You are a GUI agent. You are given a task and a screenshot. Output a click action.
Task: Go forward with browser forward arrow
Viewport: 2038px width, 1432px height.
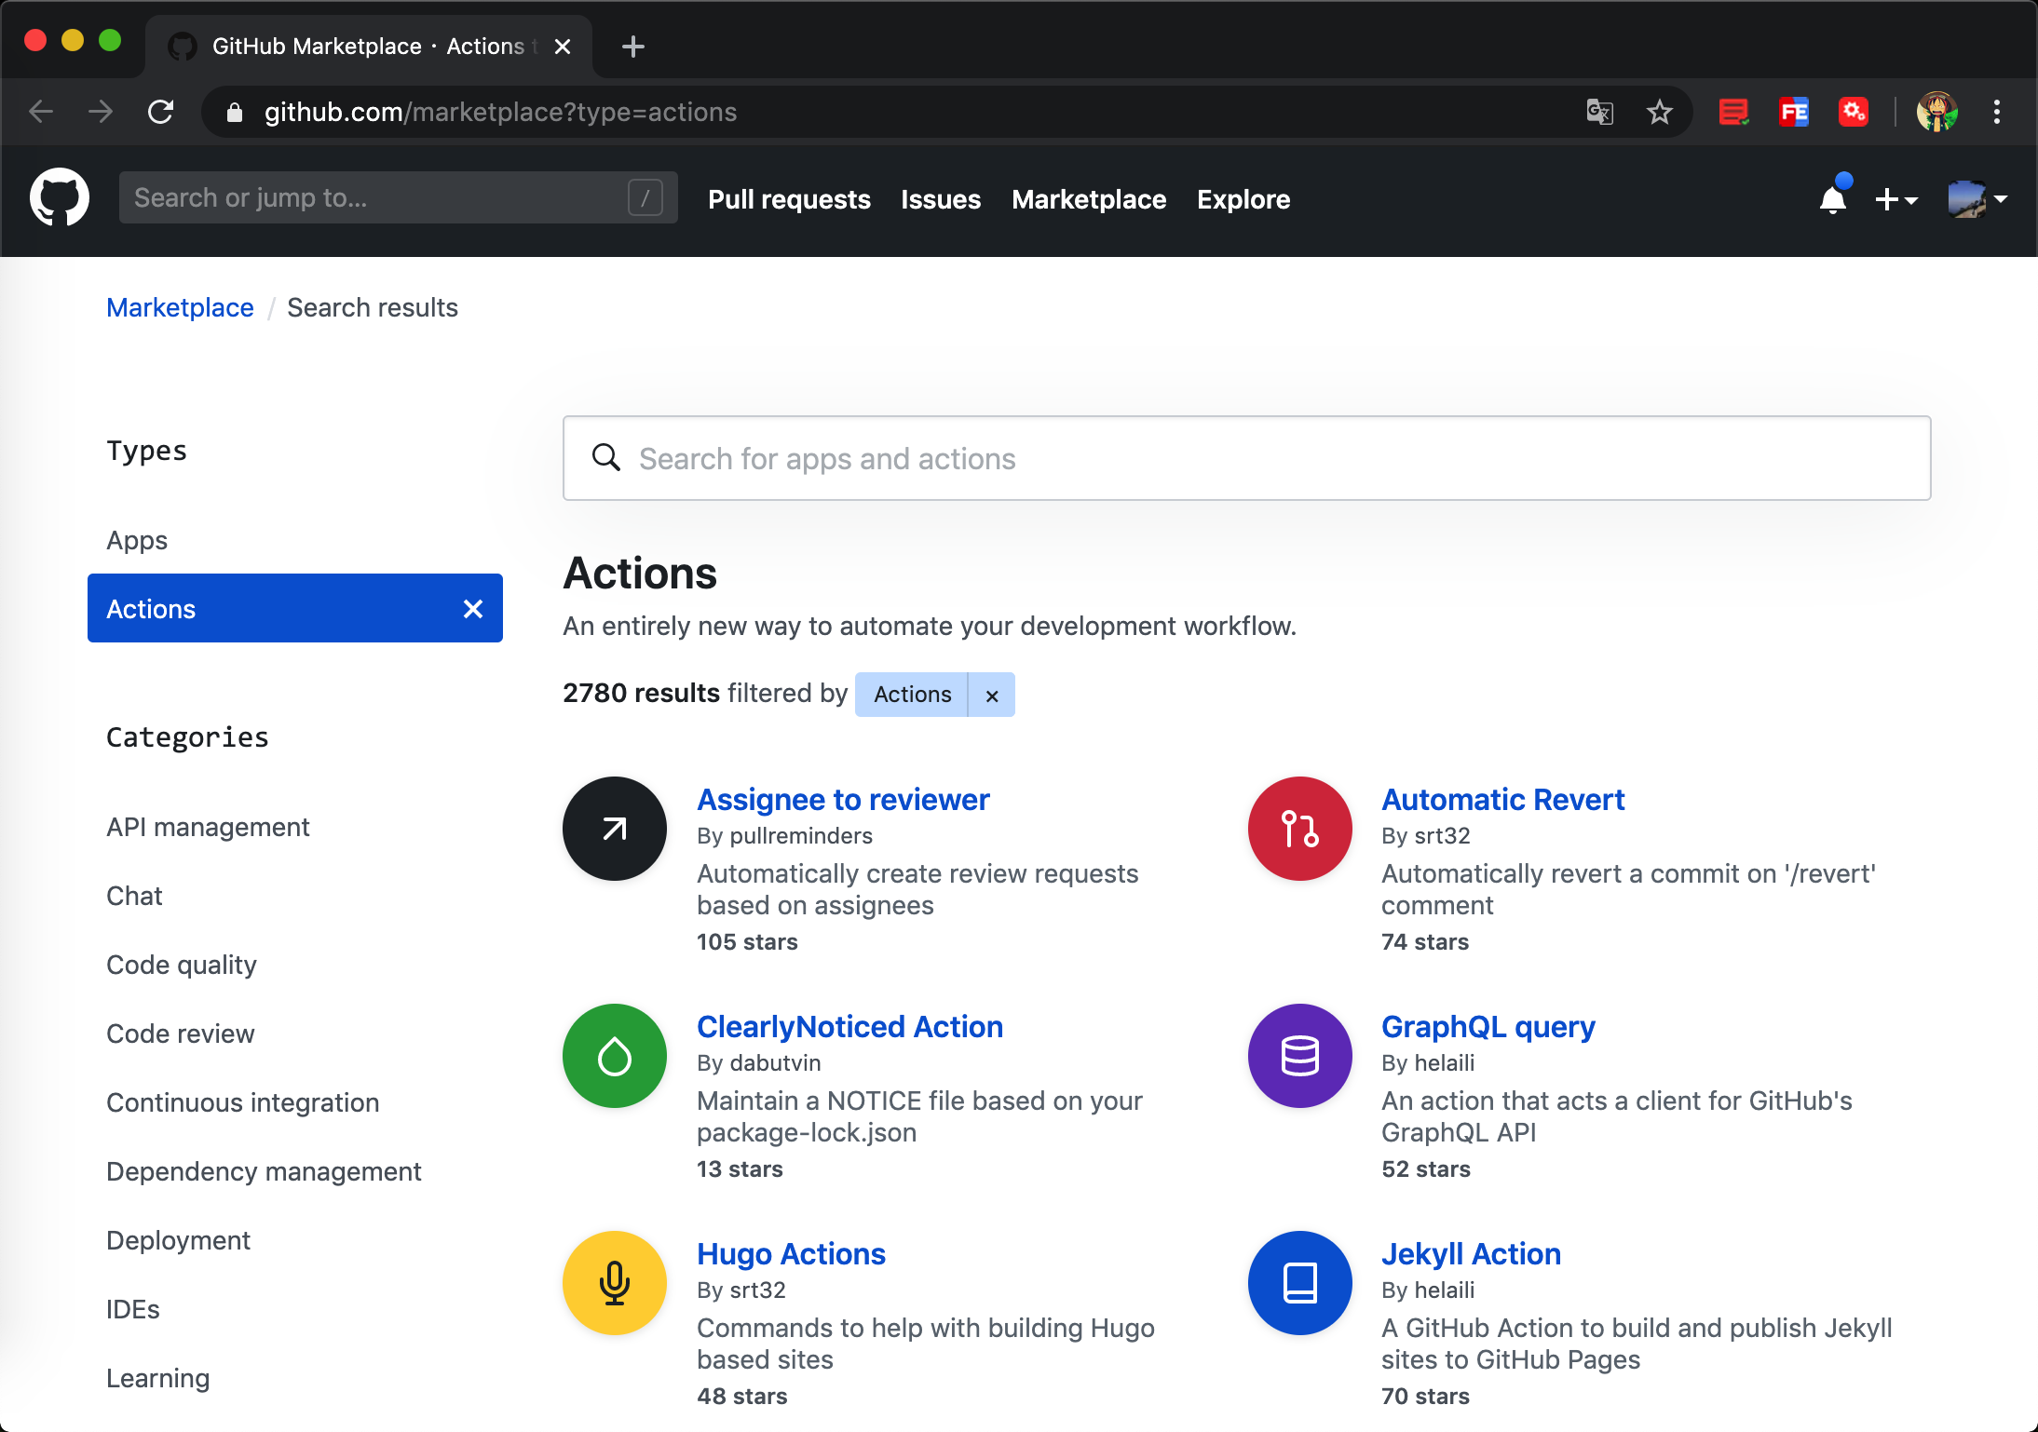101,112
